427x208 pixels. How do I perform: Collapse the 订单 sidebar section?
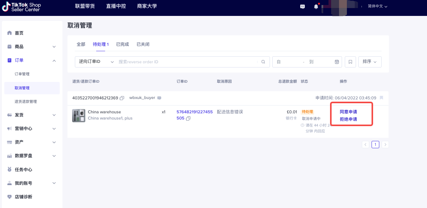tap(54, 61)
